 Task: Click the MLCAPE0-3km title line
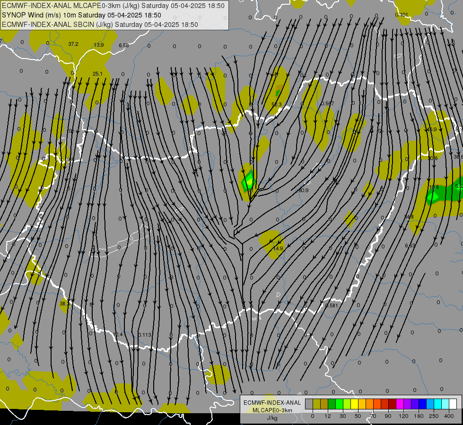click(x=113, y=6)
